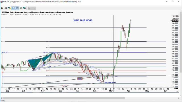Click the boxed 618 label on trendline
The width and height of the screenshot is (182, 102).
pos(80,79)
